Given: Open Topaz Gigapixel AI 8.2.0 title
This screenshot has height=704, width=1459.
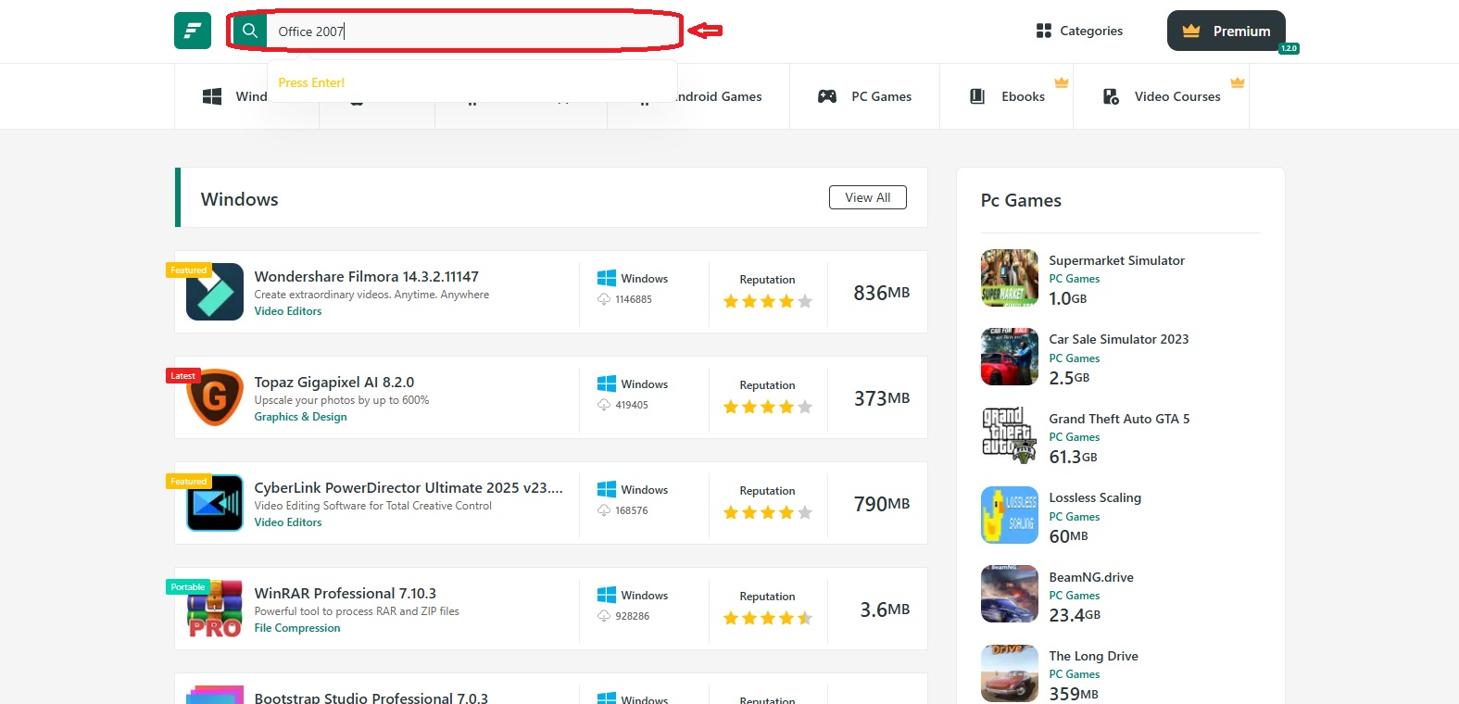Looking at the screenshot, I should click(x=334, y=382).
